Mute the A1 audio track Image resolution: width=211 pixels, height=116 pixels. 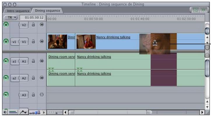point(6,61)
